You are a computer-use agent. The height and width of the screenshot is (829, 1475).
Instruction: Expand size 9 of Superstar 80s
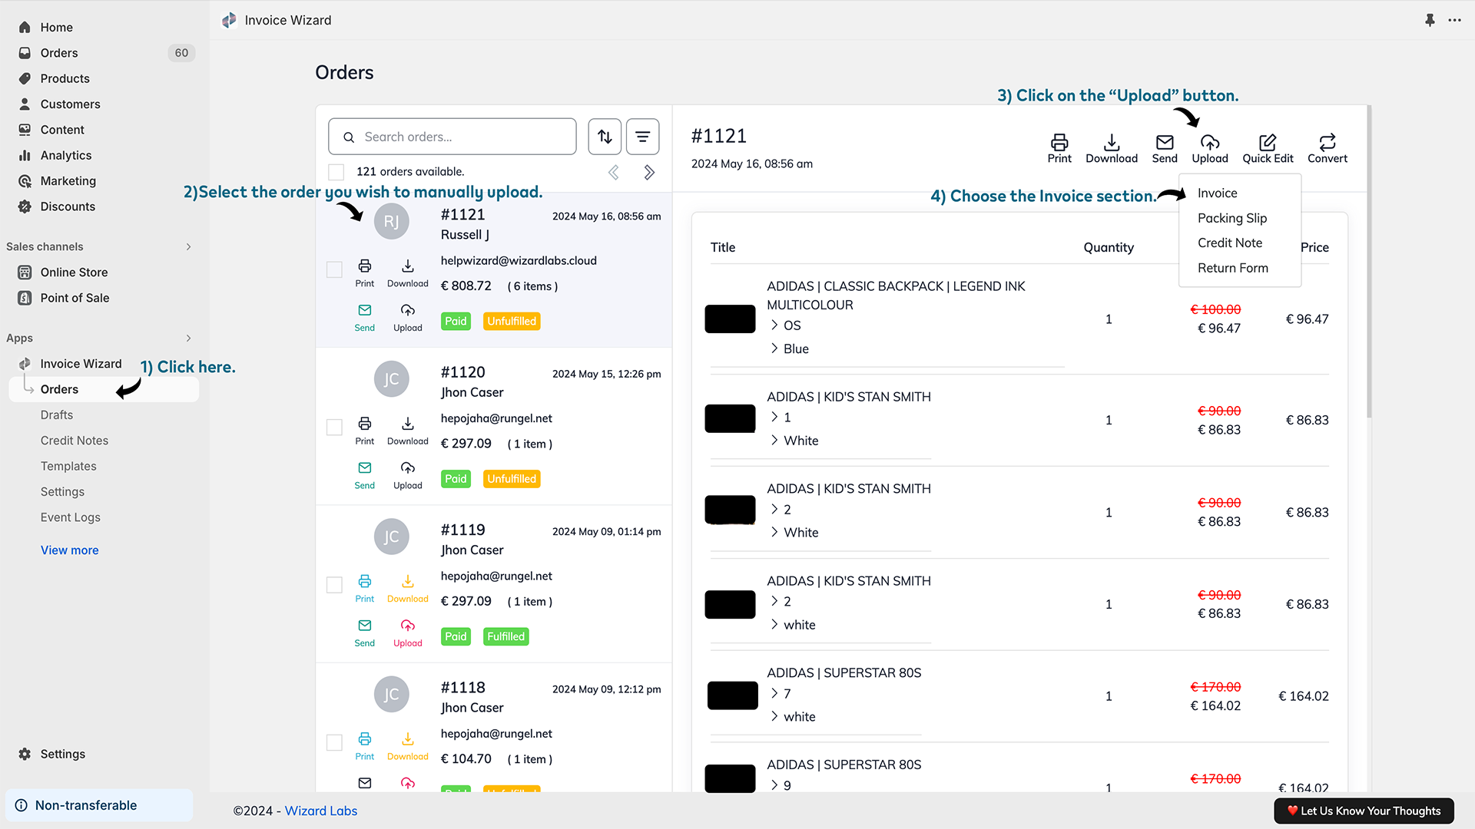[x=774, y=784]
